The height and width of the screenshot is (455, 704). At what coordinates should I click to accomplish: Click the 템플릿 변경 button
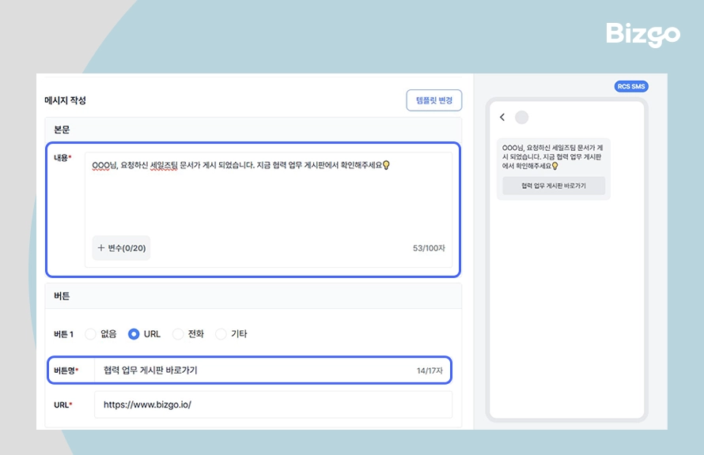[433, 100]
